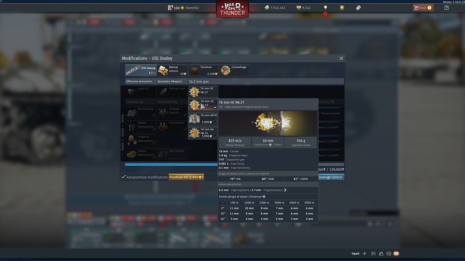
Task: Select the Propeller Replacement modification
Action: [x=141, y=140]
